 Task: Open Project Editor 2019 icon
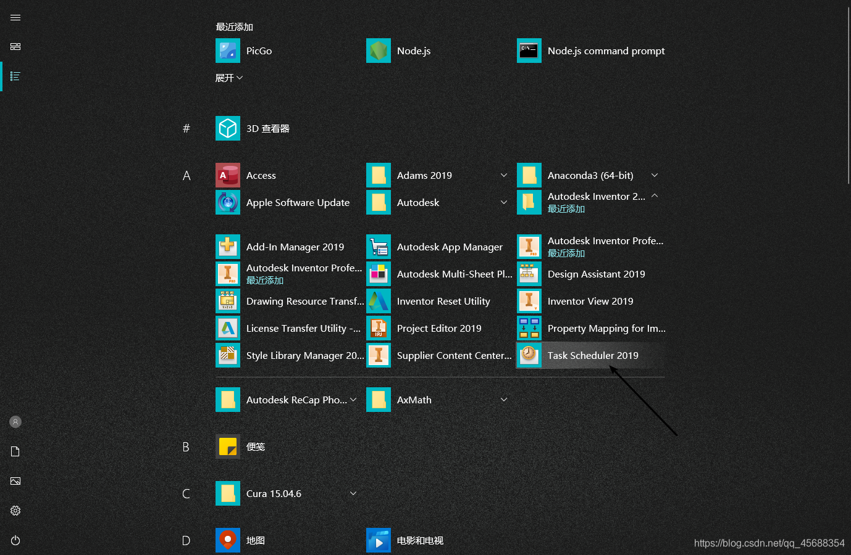pyautogui.click(x=379, y=328)
